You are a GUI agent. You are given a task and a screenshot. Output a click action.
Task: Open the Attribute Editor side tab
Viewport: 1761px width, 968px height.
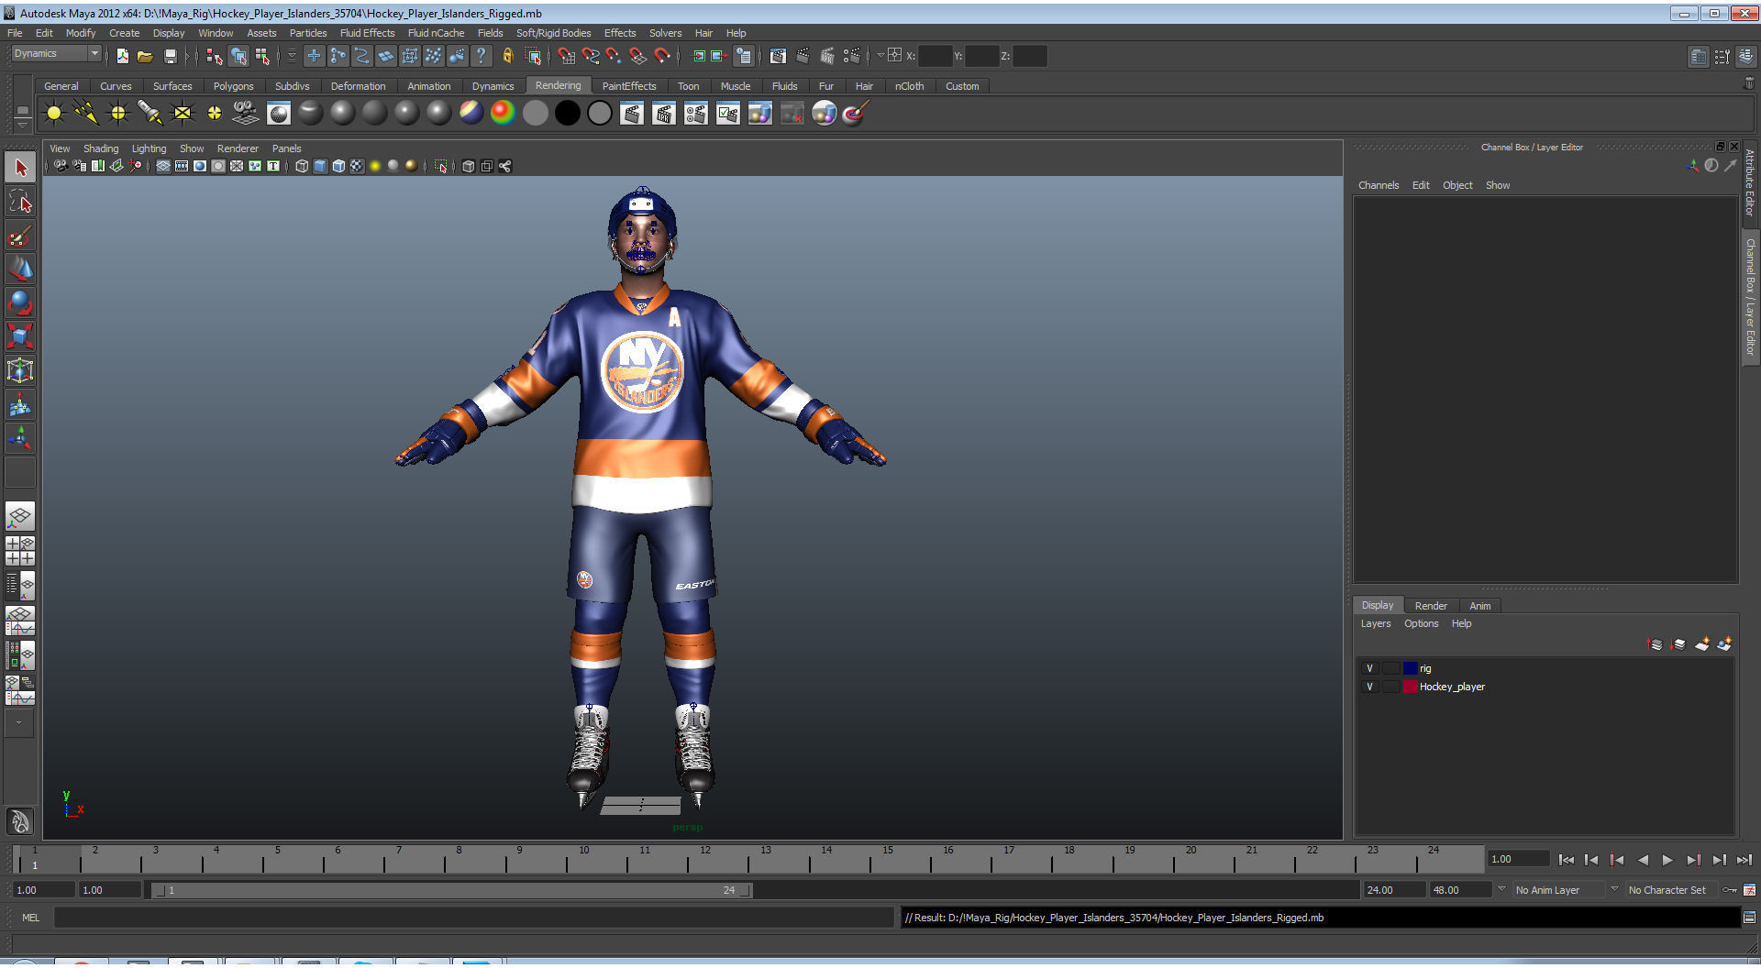1750,182
